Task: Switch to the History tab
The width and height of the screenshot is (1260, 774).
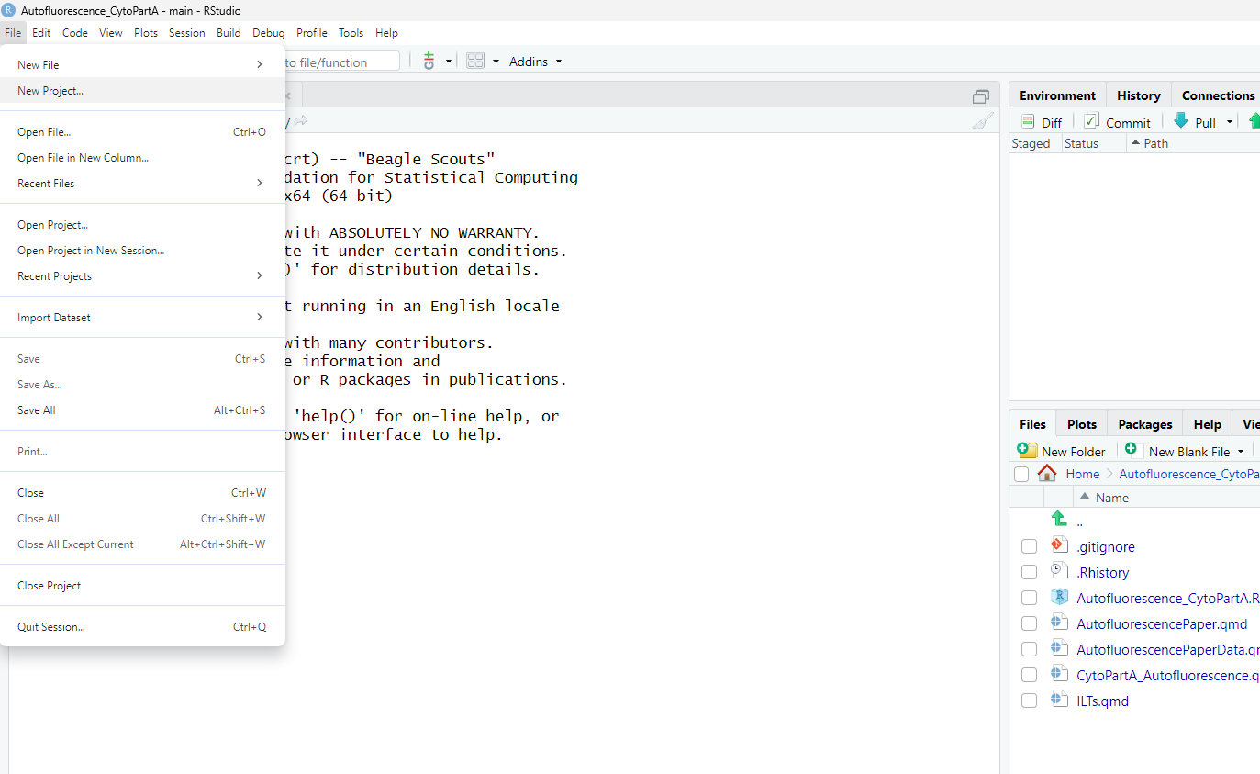Action: (x=1138, y=95)
